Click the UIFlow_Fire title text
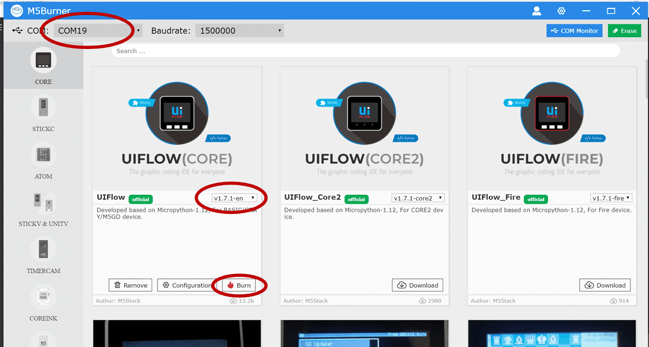The height and width of the screenshot is (347, 649). pyautogui.click(x=496, y=197)
